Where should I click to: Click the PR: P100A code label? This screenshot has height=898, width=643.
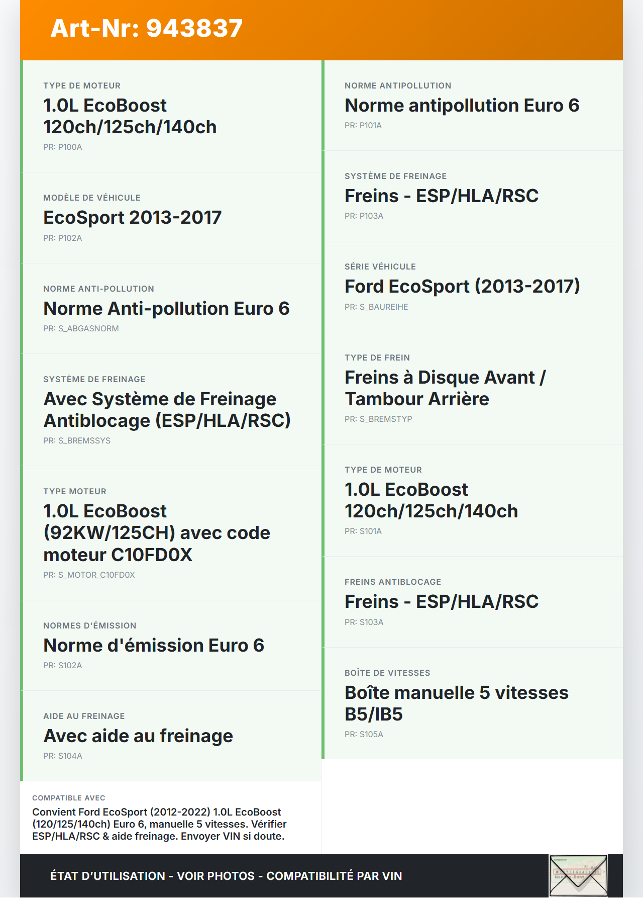click(63, 147)
